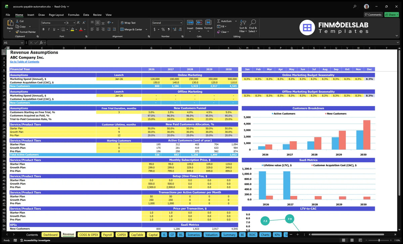Apply the yellow Fill Color bucket
This screenshot has width=403, height=244.
pyautogui.click(x=73, y=29)
